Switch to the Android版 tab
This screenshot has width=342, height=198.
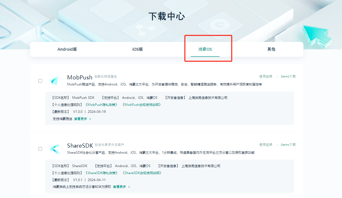(x=67, y=49)
